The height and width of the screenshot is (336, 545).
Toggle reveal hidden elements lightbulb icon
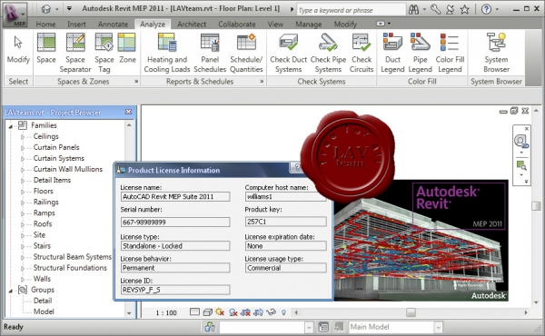(283, 312)
